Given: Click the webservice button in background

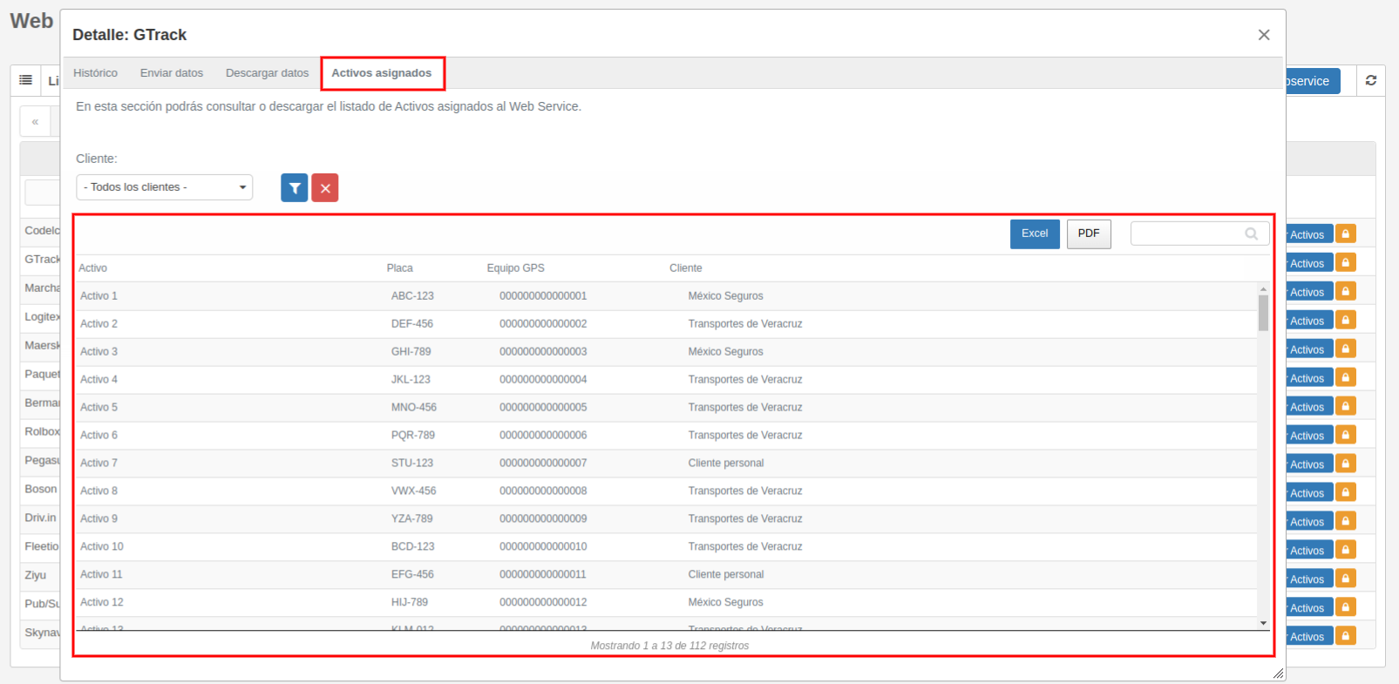Looking at the screenshot, I should (x=1313, y=81).
